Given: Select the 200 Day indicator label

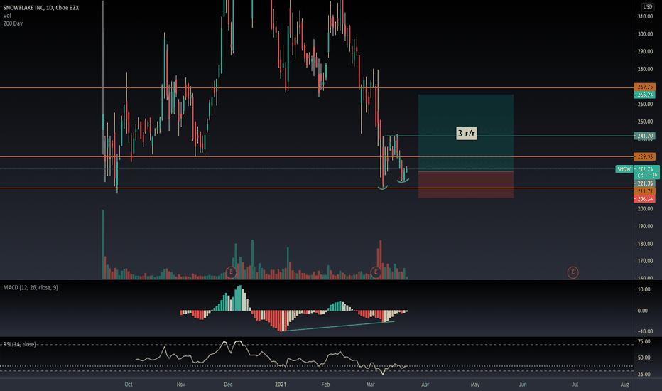Looking at the screenshot, I should click(x=13, y=23).
